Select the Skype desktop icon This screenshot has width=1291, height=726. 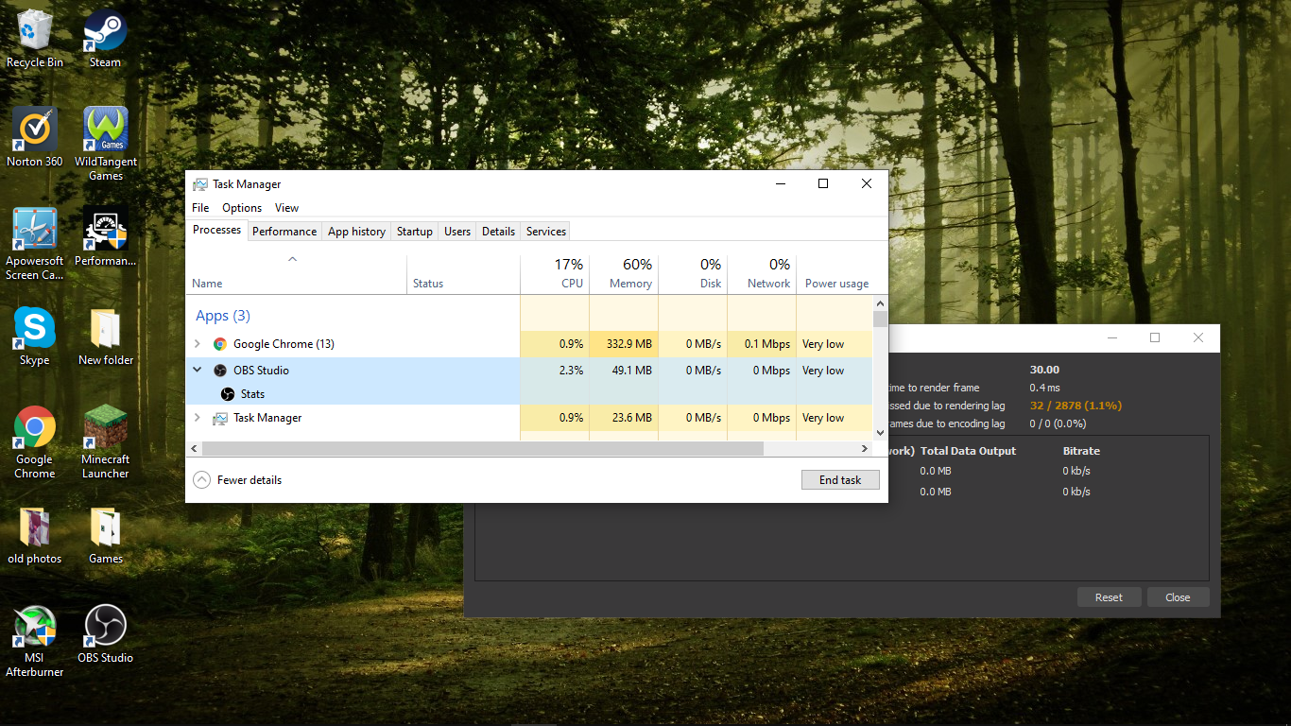coord(35,337)
